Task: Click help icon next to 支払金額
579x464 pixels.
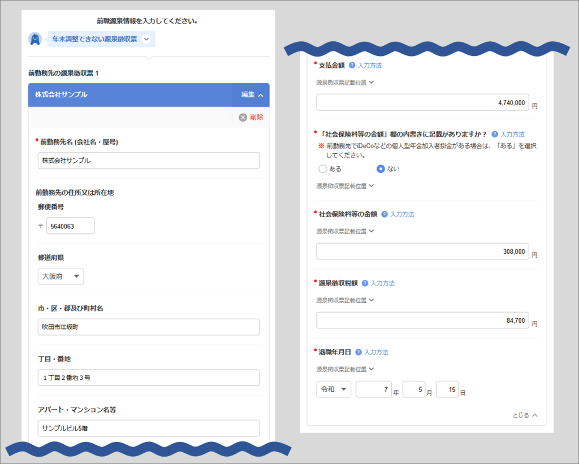Action: tap(352, 66)
